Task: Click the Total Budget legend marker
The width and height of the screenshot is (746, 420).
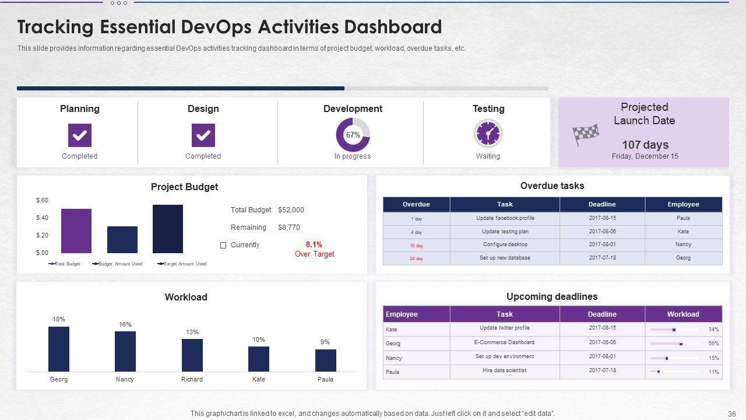Action: (x=52, y=264)
